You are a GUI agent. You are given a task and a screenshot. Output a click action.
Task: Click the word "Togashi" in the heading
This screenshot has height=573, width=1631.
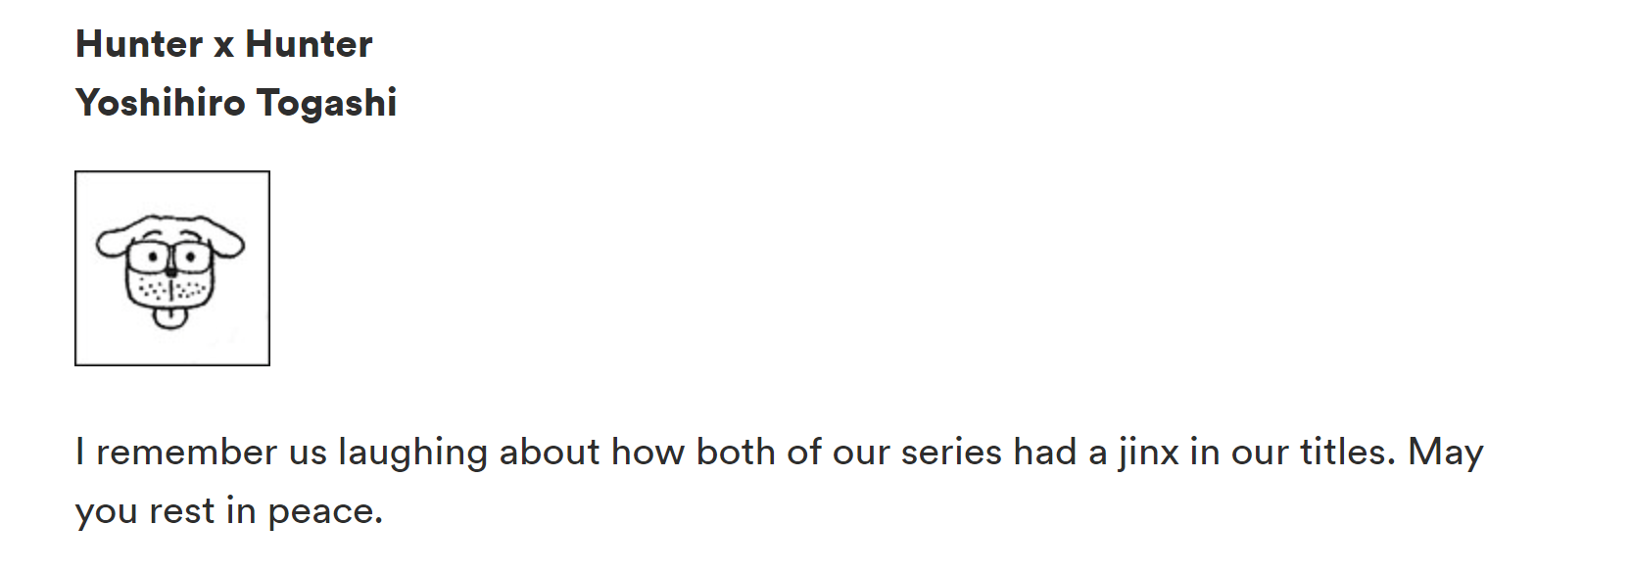326,103
